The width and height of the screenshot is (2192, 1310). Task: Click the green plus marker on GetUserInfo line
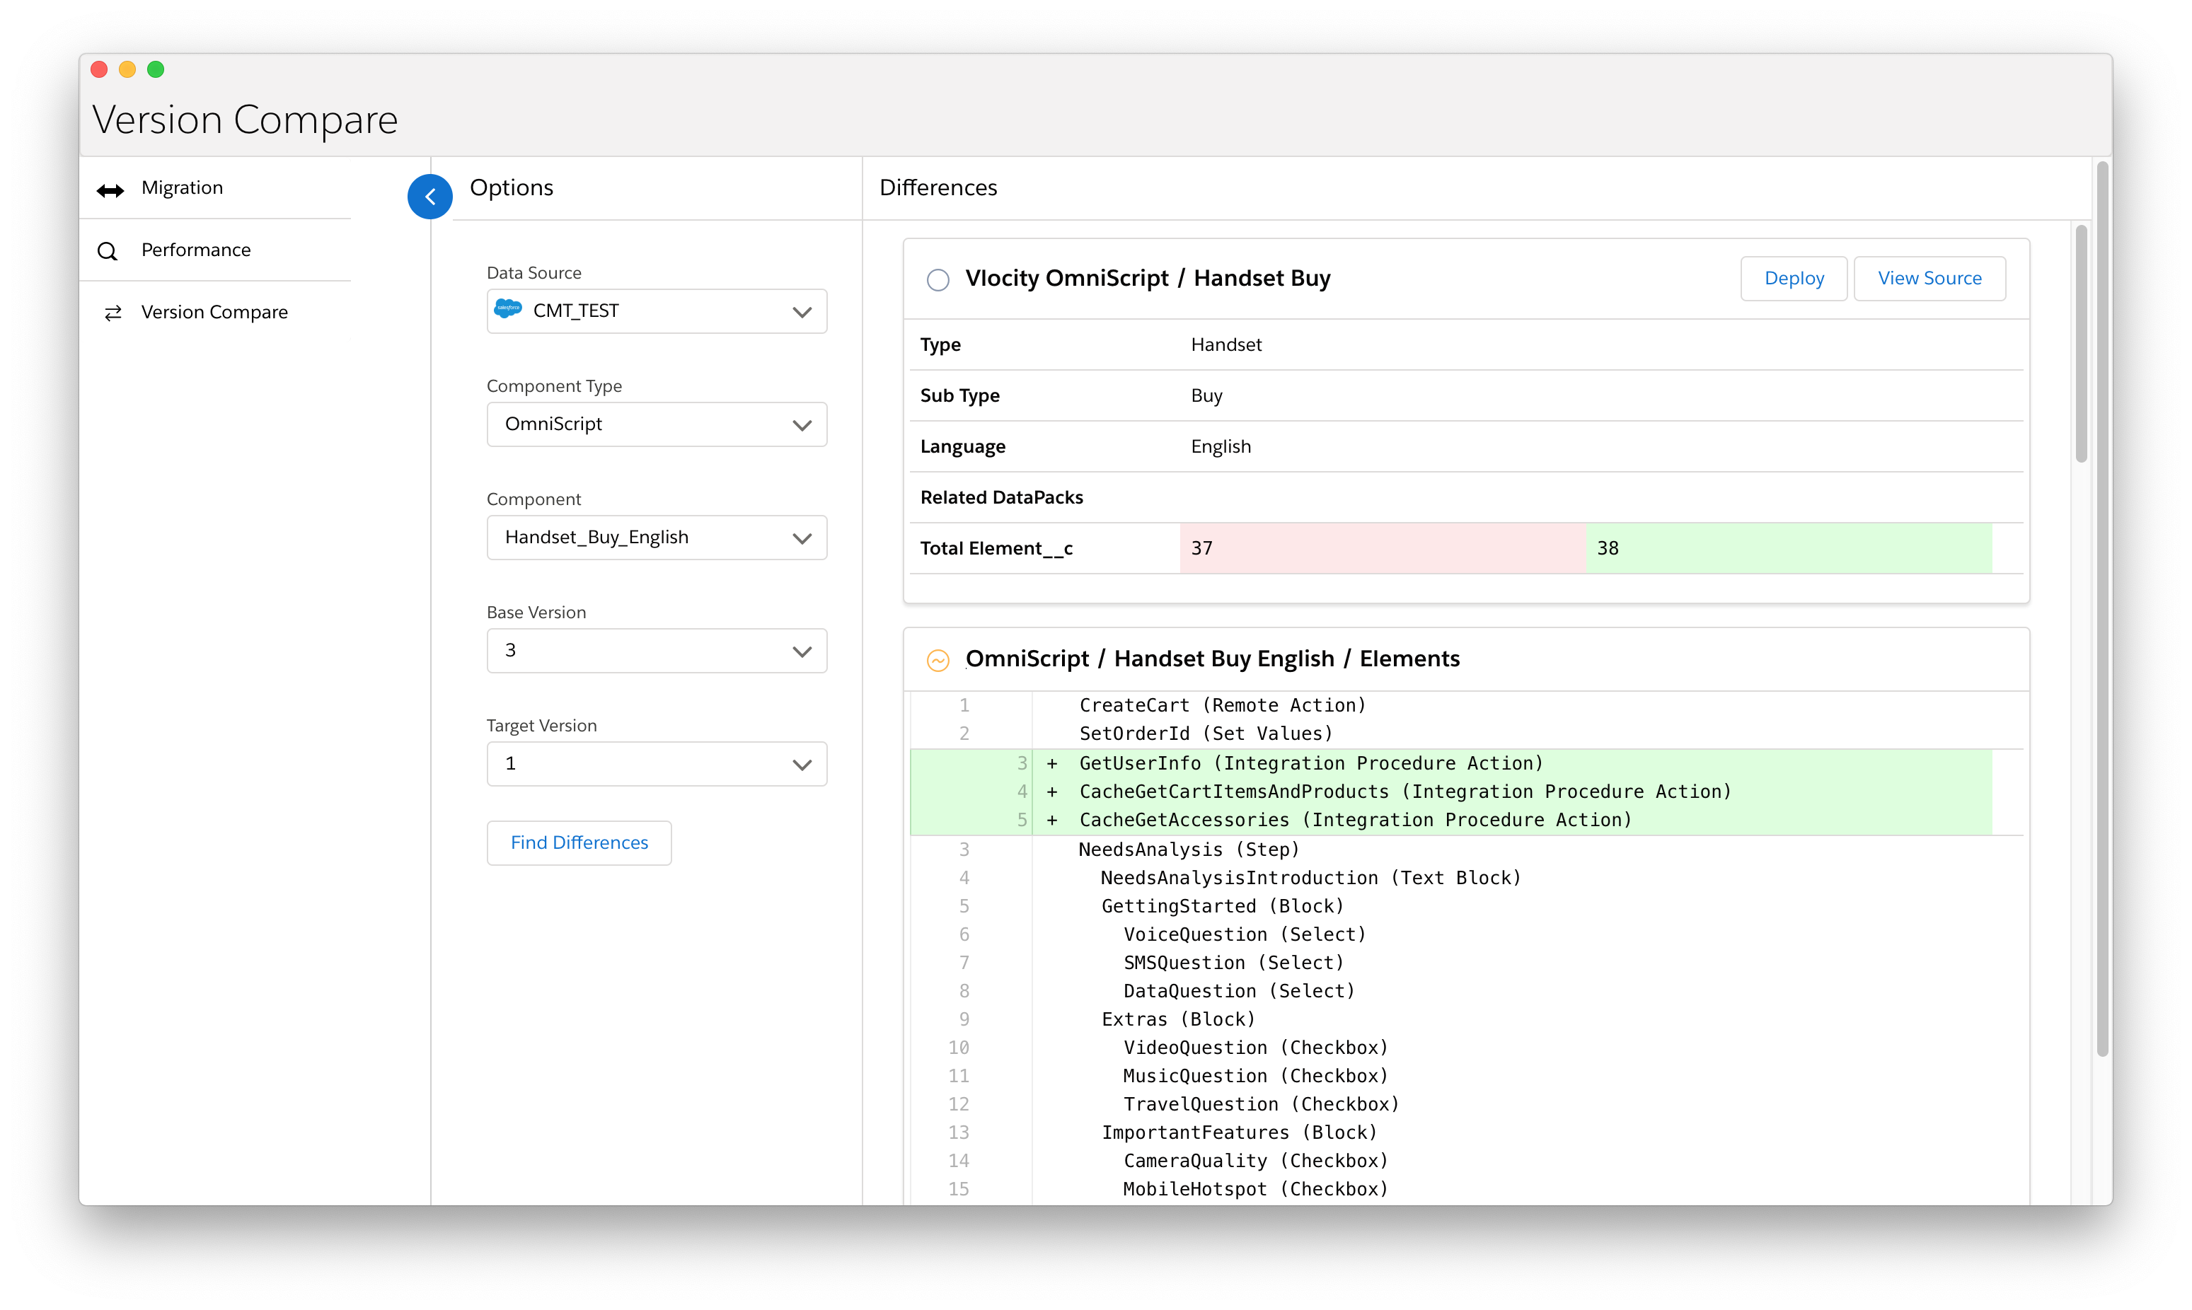1052,764
